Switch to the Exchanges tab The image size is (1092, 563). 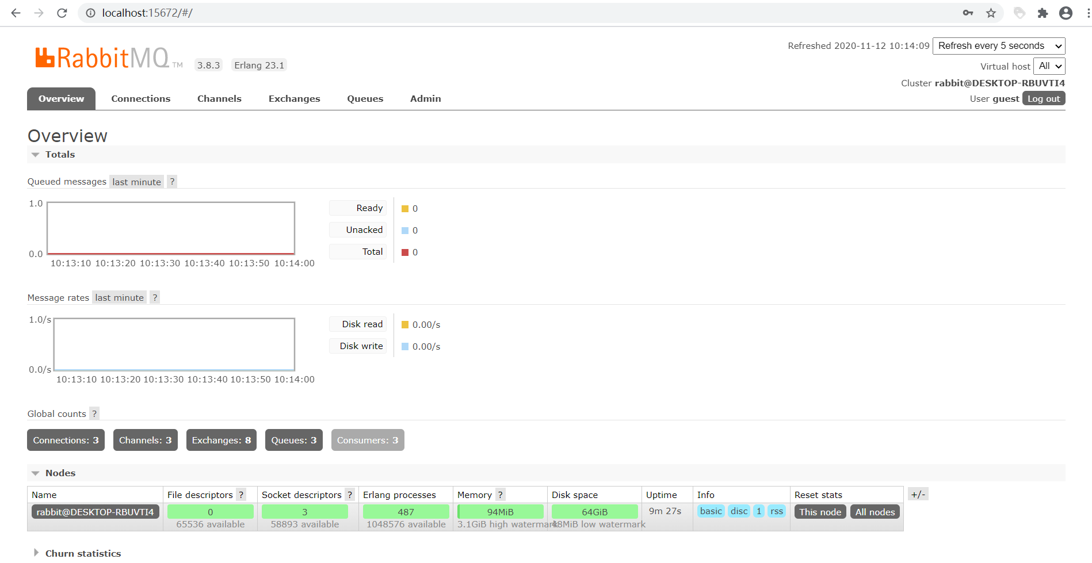pyautogui.click(x=295, y=98)
